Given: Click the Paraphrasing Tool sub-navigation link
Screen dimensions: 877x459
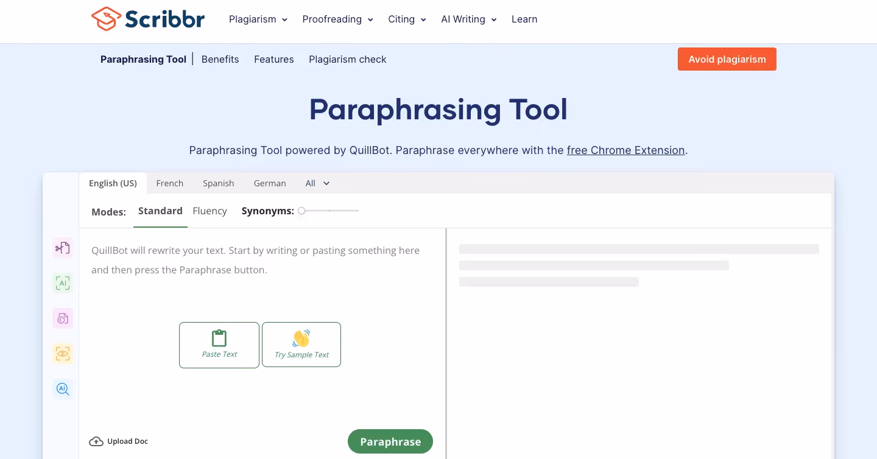Looking at the screenshot, I should [143, 59].
